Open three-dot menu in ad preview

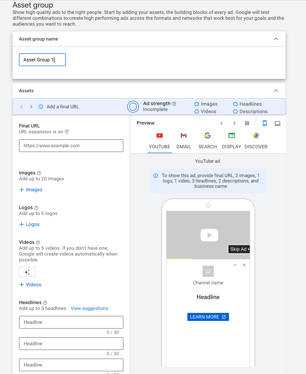click(235, 265)
